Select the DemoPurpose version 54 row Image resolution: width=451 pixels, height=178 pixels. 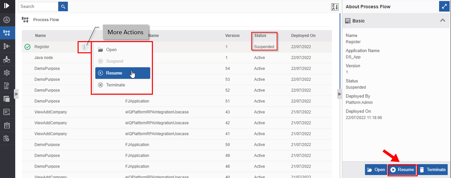177,69
